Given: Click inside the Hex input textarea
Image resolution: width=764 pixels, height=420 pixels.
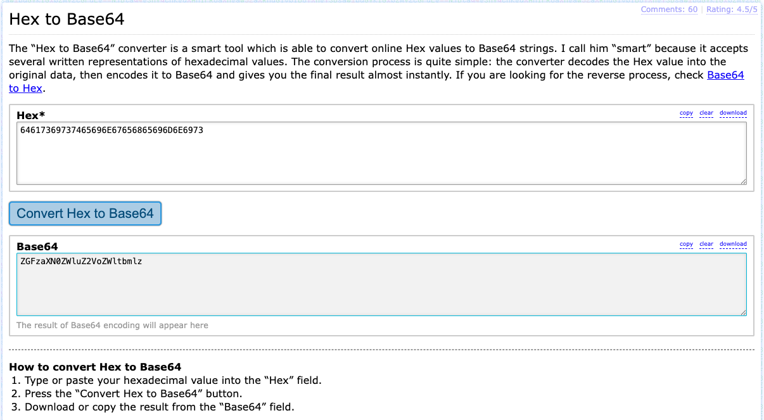Looking at the screenshot, I should (x=380, y=152).
